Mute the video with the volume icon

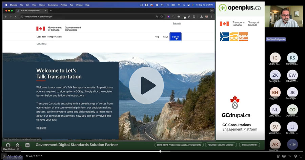(21, 156)
